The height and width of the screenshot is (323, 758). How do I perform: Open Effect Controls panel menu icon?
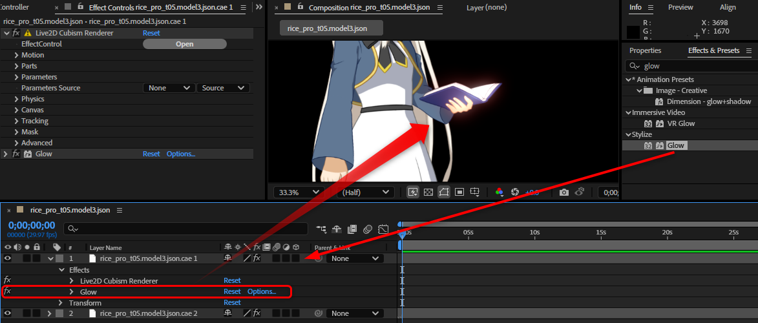243,7
